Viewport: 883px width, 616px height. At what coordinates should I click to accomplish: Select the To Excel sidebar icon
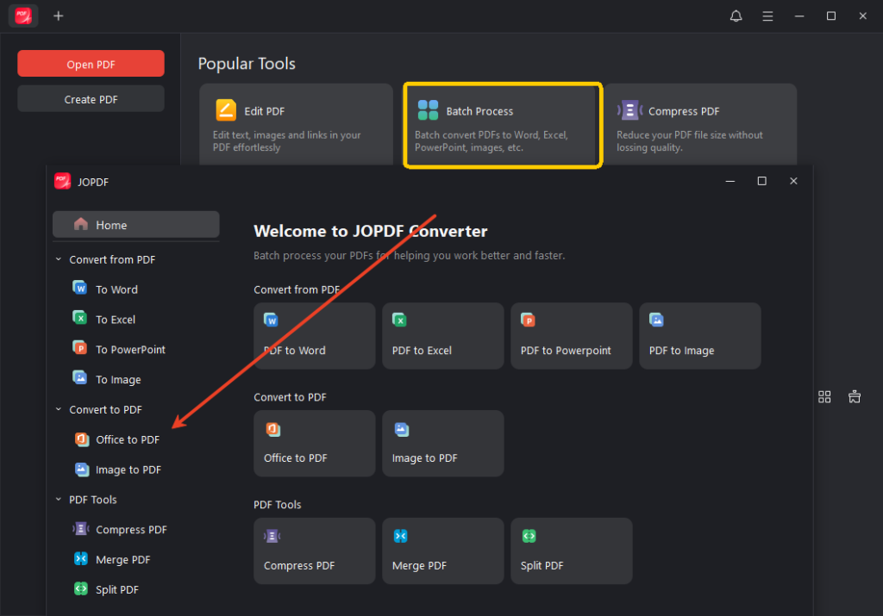point(80,319)
